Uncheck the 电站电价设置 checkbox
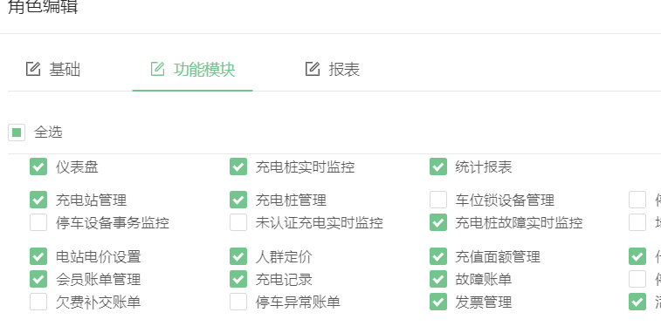 click(x=38, y=256)
